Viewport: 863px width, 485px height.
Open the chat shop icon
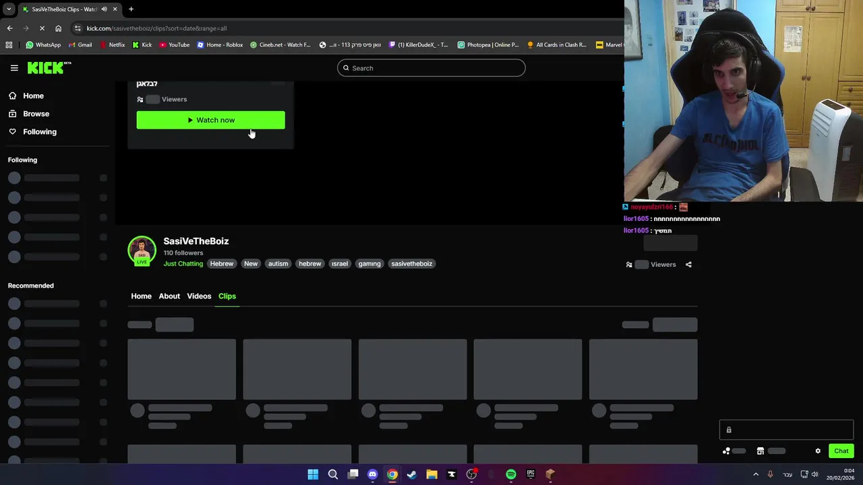[x=760, y=451]
